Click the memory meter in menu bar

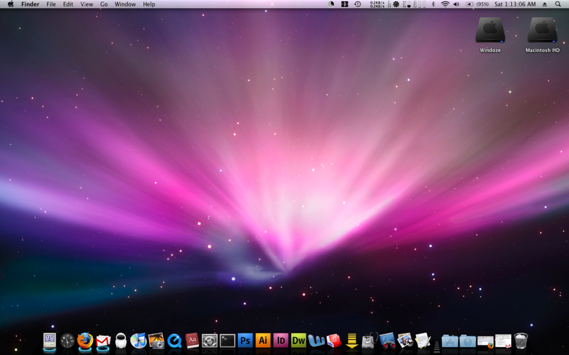tap(407, 4)
